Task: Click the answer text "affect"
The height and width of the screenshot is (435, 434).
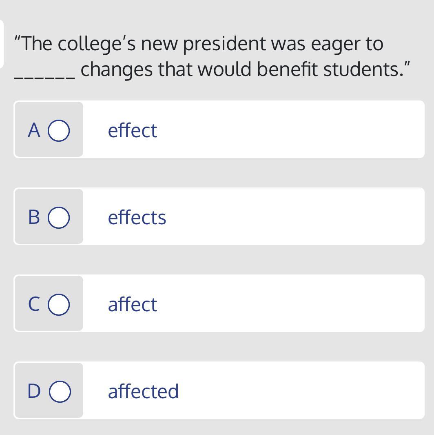Action: tap(132, 304)
